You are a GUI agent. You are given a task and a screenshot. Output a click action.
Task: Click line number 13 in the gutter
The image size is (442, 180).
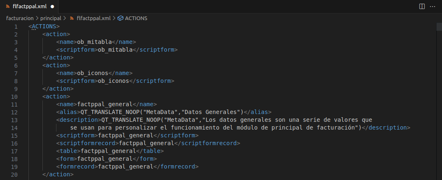(14, 120)
